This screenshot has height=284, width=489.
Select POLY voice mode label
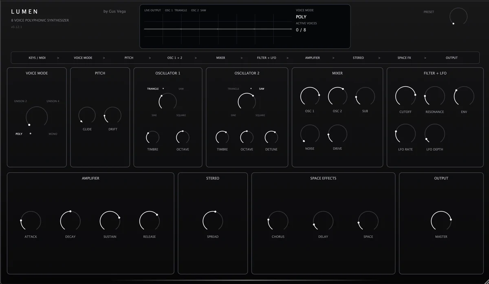tap(19, 134)
